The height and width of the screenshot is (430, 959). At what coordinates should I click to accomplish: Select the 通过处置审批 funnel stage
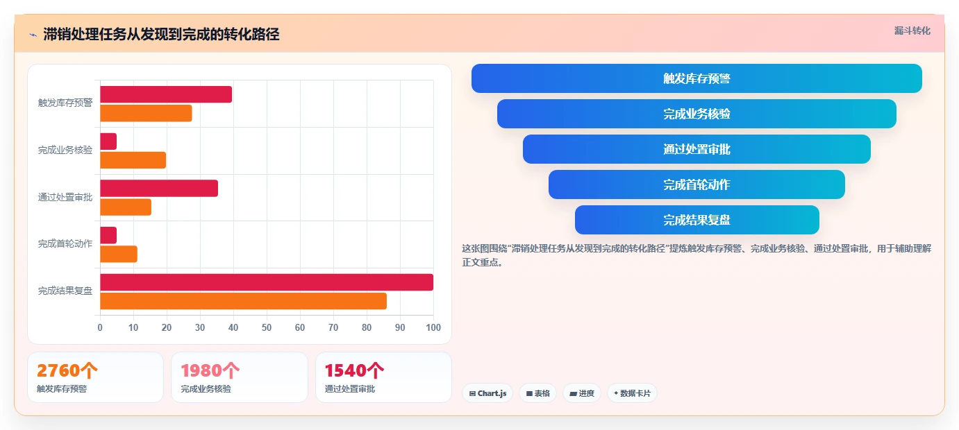[x=697, y=149]
